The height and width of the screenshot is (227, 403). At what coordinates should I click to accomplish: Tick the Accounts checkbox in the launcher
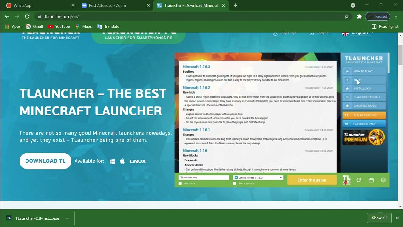click(x=180, y=183)
